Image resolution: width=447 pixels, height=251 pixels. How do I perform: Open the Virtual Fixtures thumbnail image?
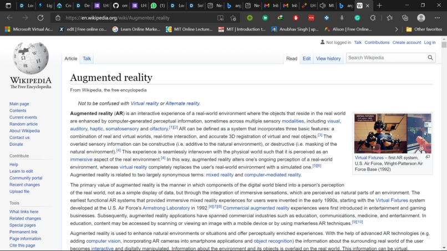[x=393, y=134]
